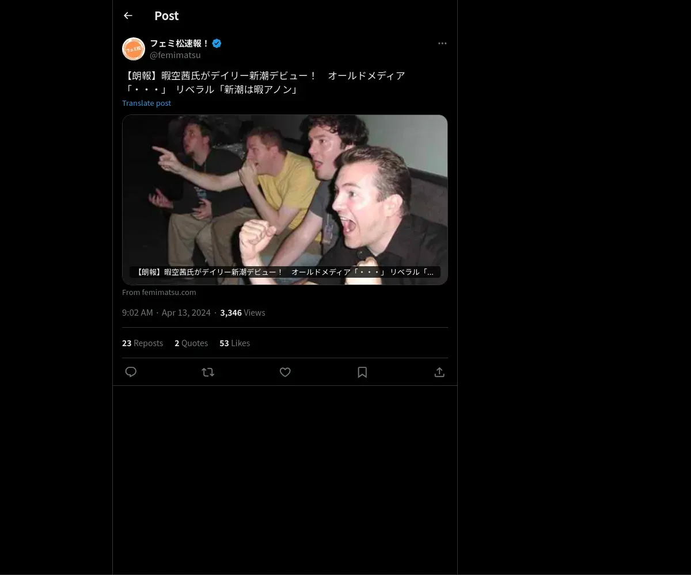Screen dimensions: 691x575
Task: Click the reply speech bubble icon
Action: point(131,372)
